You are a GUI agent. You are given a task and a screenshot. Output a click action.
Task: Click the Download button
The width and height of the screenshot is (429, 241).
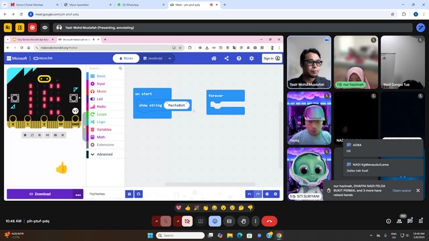[x=40, y=194]
